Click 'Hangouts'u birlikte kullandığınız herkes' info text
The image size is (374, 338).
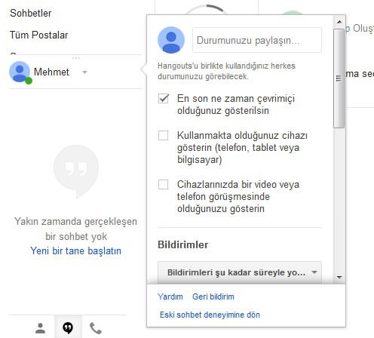(226, 71)
